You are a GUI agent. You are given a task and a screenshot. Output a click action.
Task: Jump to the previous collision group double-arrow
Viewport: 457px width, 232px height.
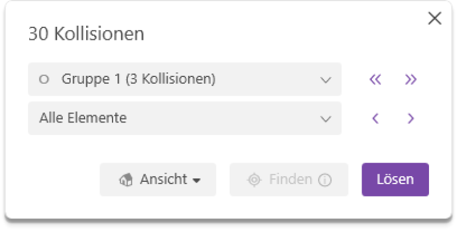click(375, 79)
